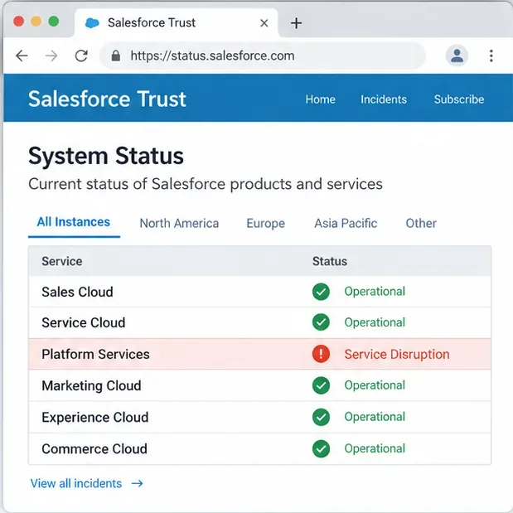Click Subscribe in header navigation
Screen dimensions: 513x513
459,99
